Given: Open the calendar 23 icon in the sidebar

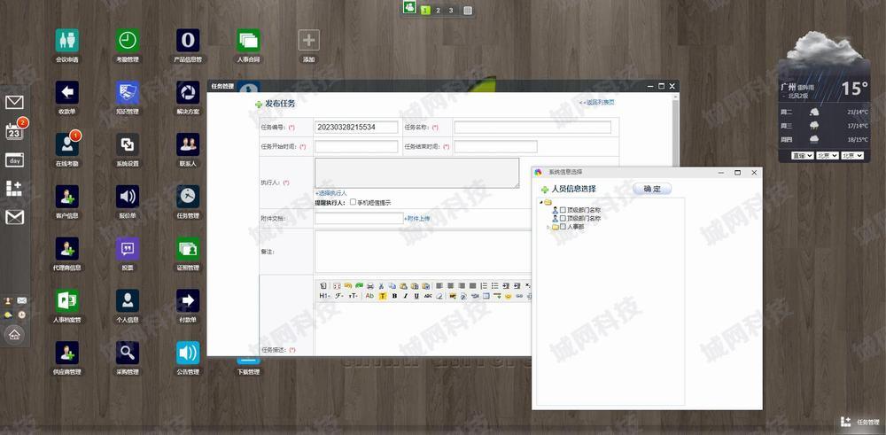Looking at the screenshot, I should coord(14,132).
